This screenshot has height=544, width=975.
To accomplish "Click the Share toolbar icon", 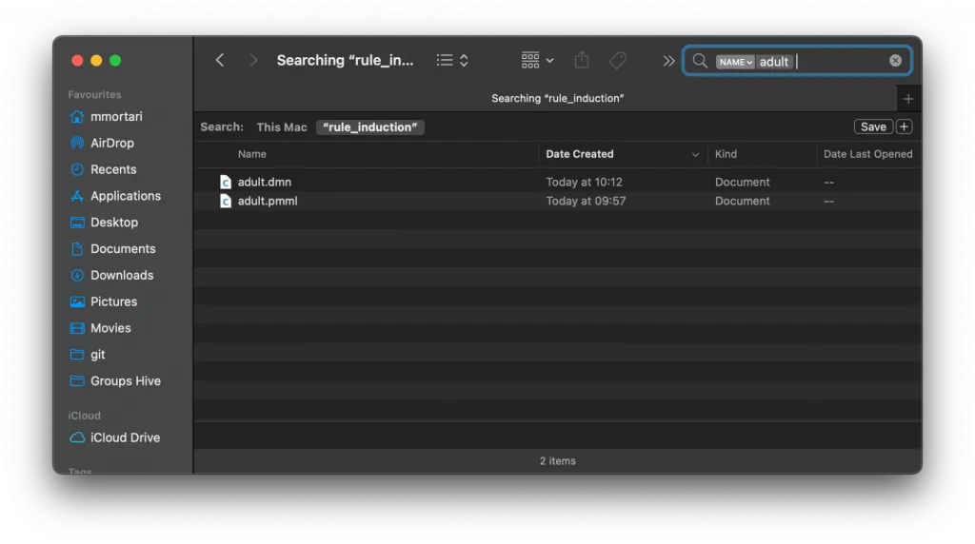I will 582,60.
